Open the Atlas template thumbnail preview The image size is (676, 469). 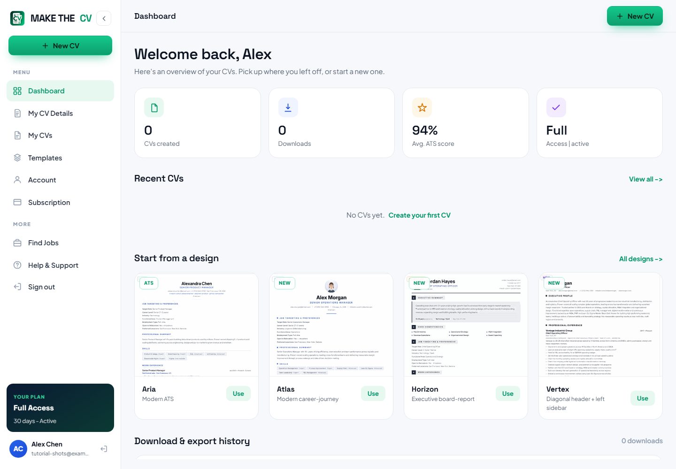[331, 325]
